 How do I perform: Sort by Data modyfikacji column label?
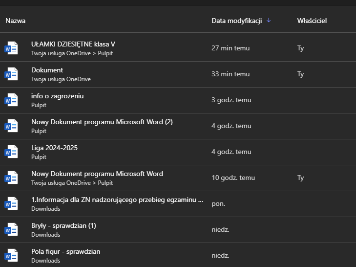click(236, 21)
